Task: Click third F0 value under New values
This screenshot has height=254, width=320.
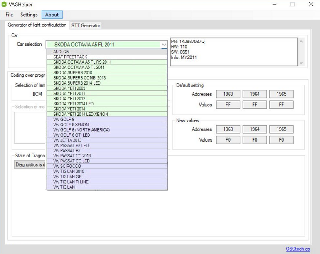Action: click(281, 140)
